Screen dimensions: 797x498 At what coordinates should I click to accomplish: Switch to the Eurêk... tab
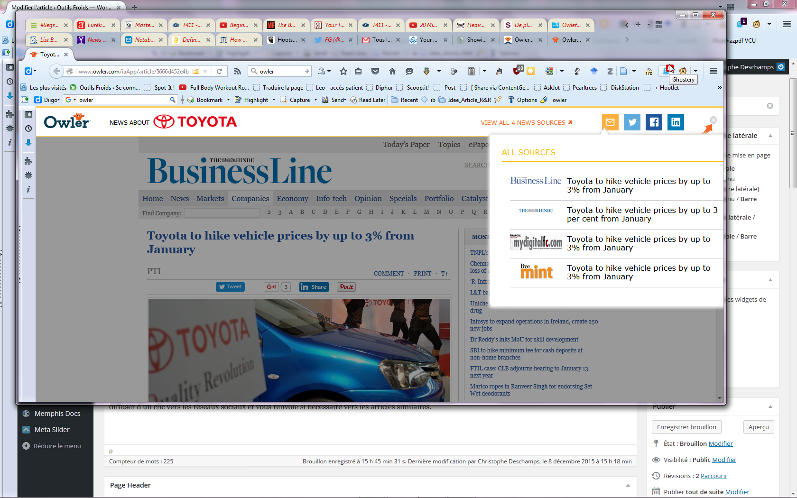tap(96, 25)
